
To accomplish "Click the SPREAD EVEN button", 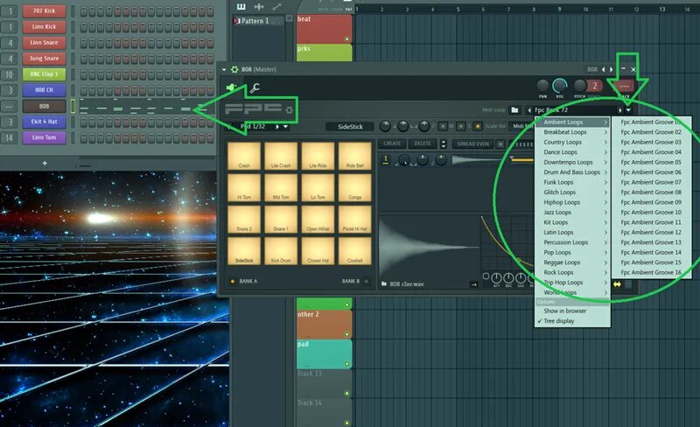I will click(472, 143).
